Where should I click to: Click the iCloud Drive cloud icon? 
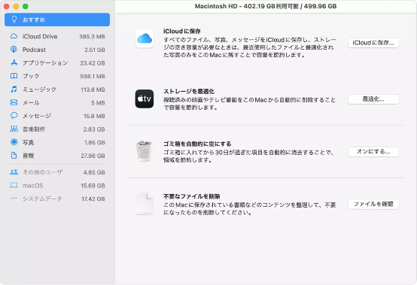14,36
